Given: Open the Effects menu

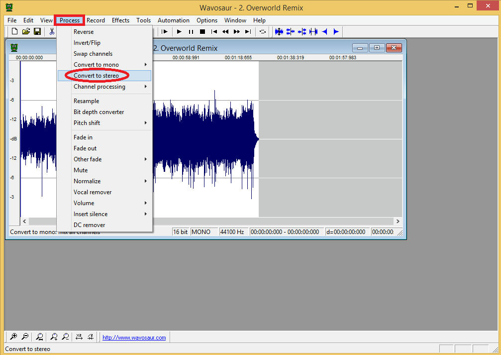Looking at the screenshot, I should [120, 20].
